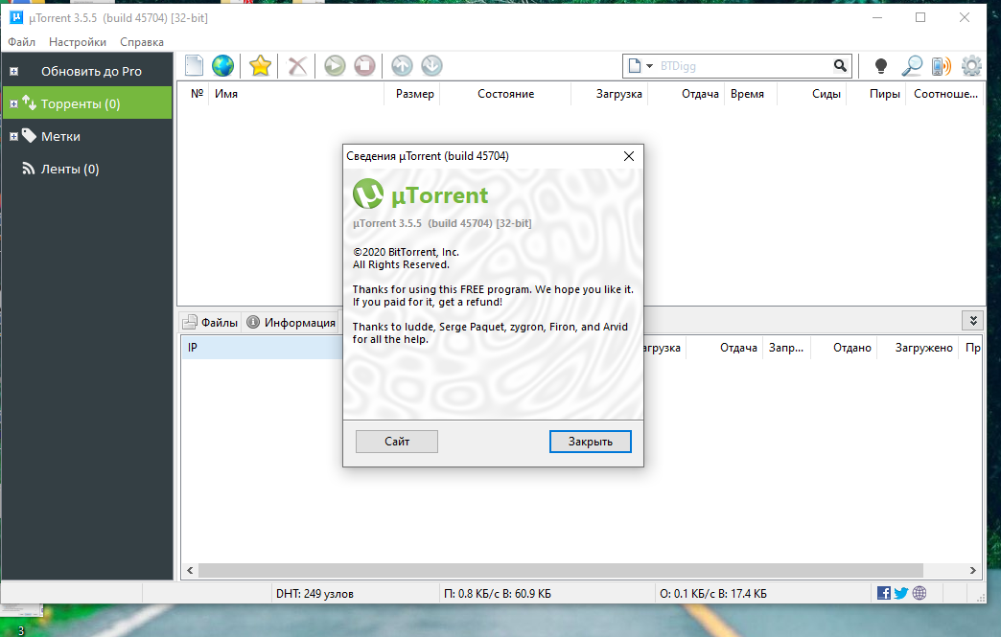Open the Twitter icon in status bar
The width and height of the screenshot is (1001, 637).
(900, 593)
